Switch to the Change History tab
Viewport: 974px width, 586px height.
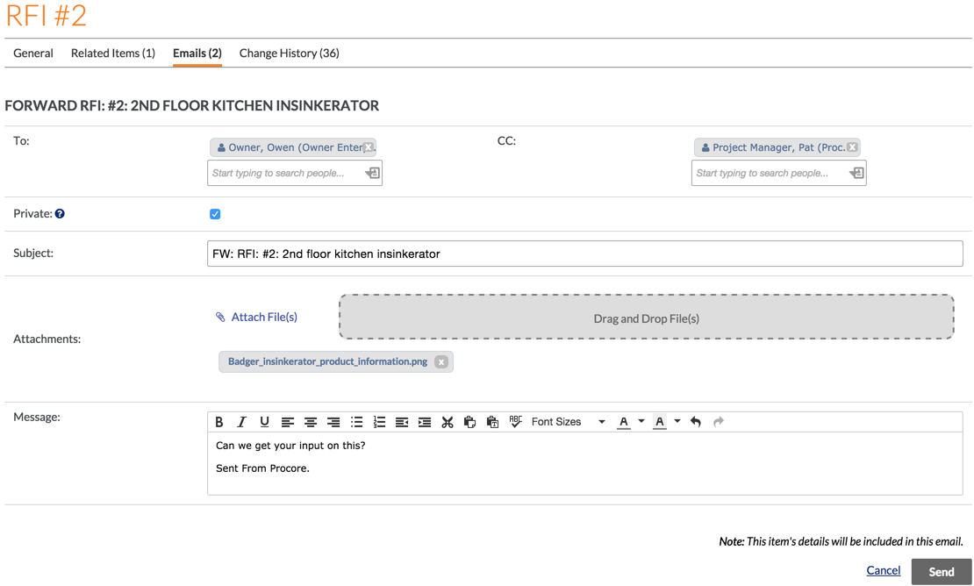tap(289, 53)
